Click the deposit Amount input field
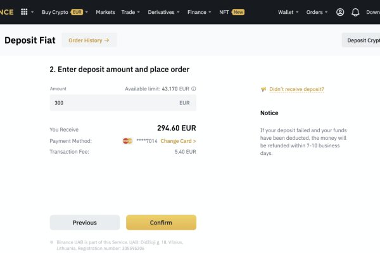Screen dimensions: 380x253 pyautogui.click(x=114, y=102)
